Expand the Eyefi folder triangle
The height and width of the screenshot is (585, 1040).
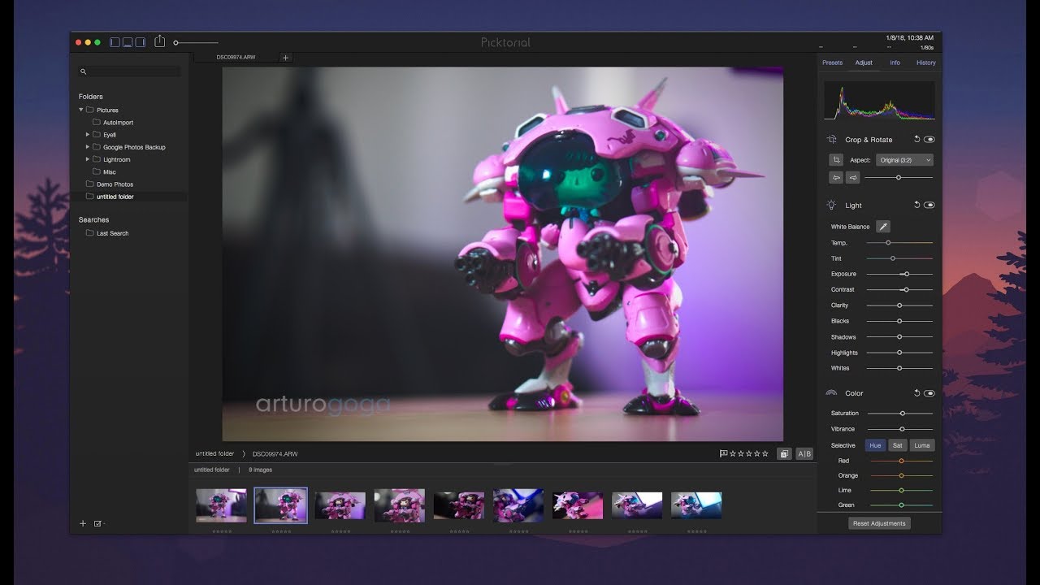click(88, 135)
